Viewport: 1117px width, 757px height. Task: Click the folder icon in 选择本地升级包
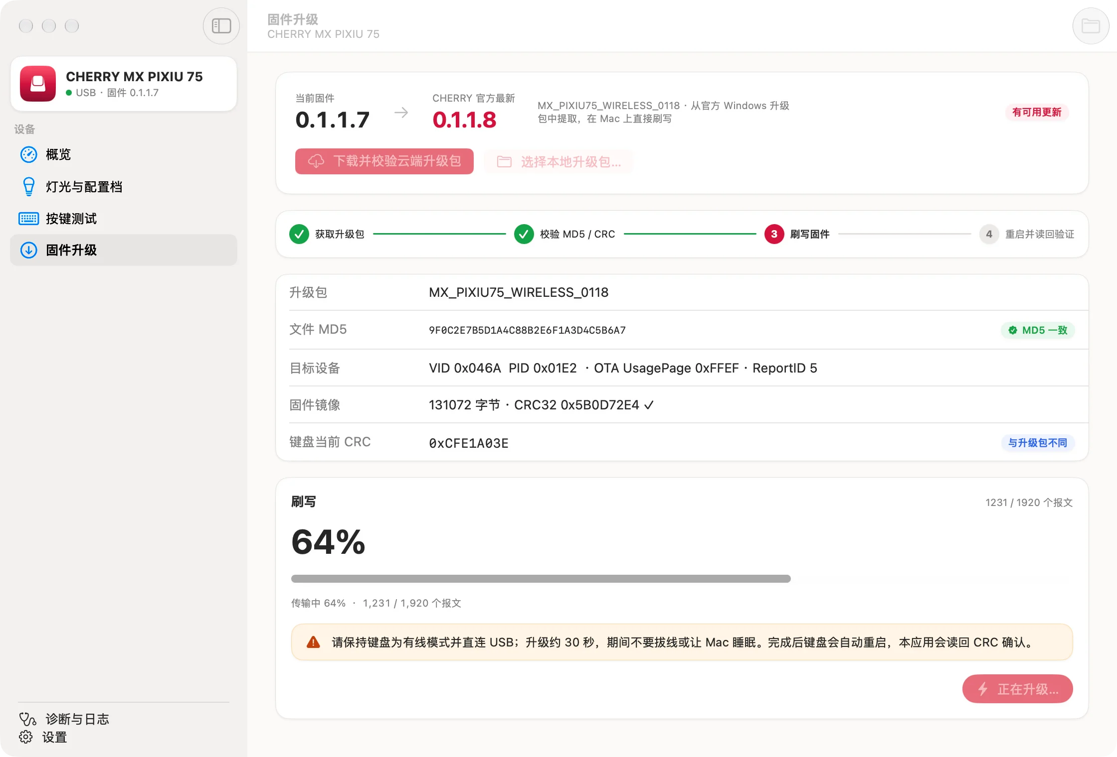pyautogui.click(x=504, y=162)
